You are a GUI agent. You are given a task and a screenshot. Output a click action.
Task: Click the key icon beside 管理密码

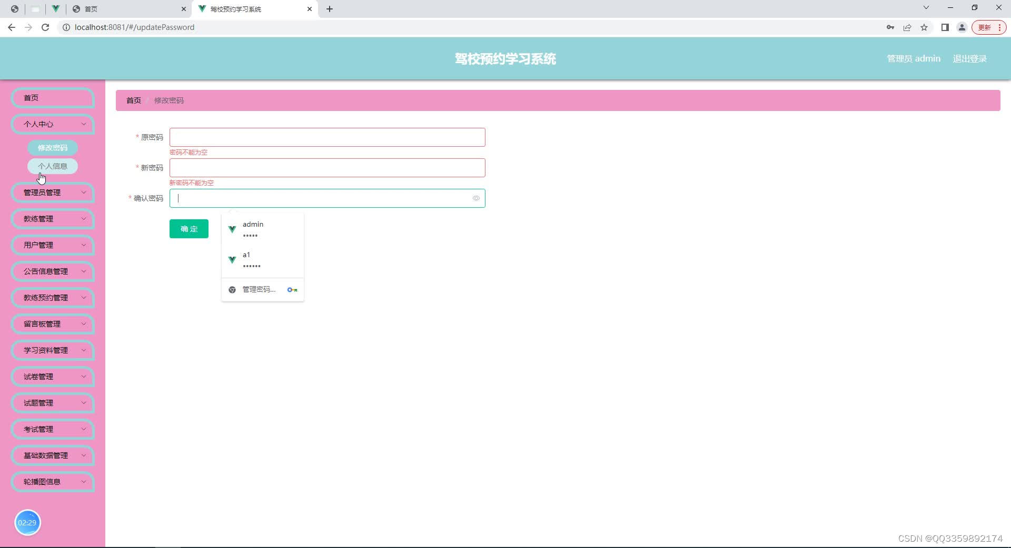point(292,290)
